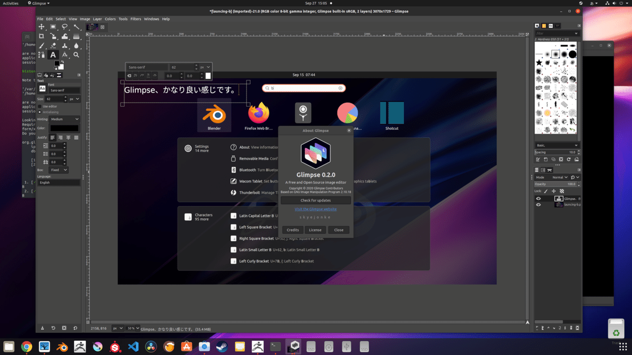Open the layer blend Mode dropdown
632x355 pixels.
tap(559, 177)
